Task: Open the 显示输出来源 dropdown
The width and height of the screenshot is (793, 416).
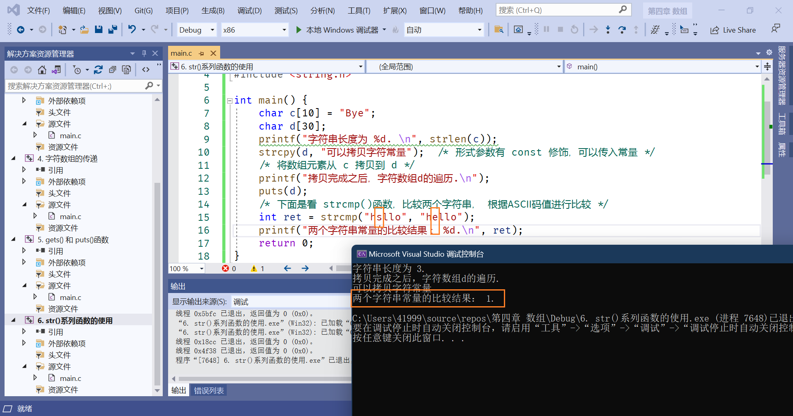Action: 291,302
